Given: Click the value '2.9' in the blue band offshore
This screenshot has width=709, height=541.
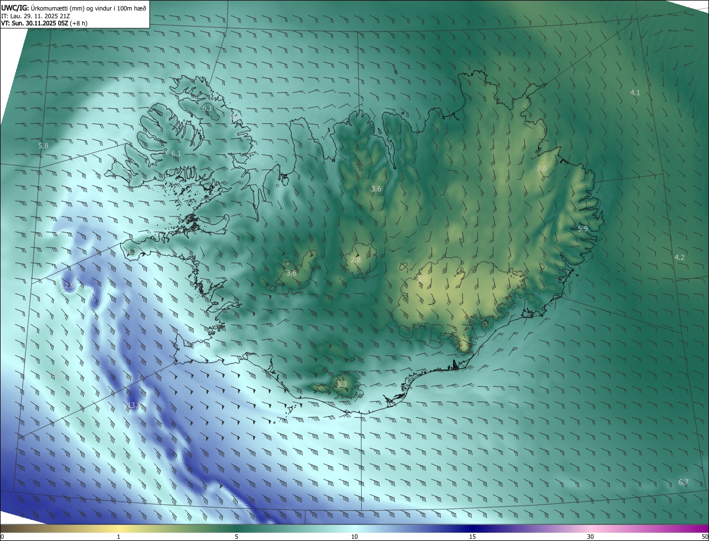Looking at the screenshot, I should pos(69,285).
